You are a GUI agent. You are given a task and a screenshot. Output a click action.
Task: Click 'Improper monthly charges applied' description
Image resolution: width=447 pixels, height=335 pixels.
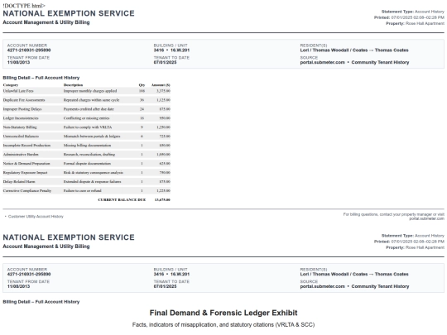tap(90, 91)
